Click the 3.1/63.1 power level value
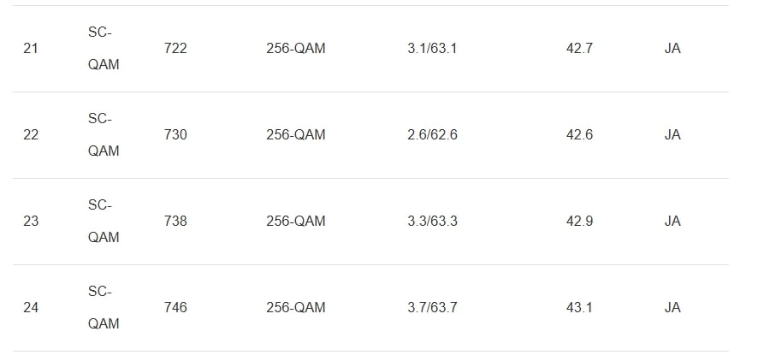This screenshot has width=758, height=361. click(x=432, y=49)
